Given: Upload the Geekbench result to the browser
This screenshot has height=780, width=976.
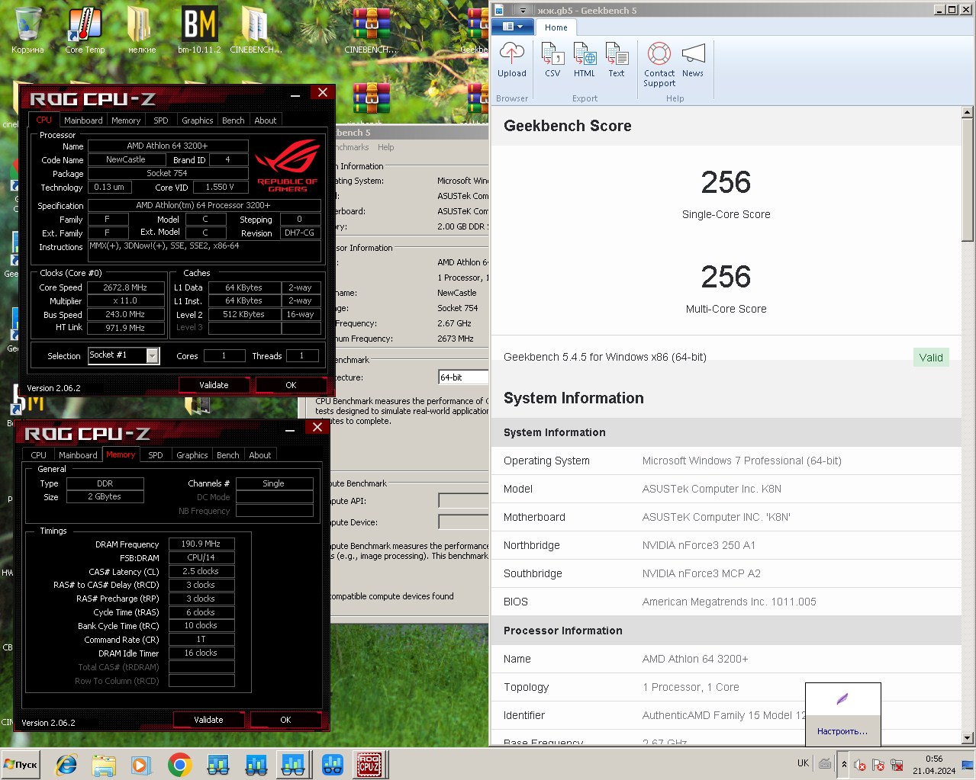Looking at the screenshot, I should pos(511,59).
